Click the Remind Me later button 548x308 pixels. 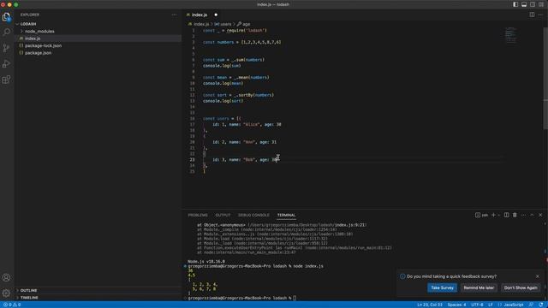[x=479, y=287]
